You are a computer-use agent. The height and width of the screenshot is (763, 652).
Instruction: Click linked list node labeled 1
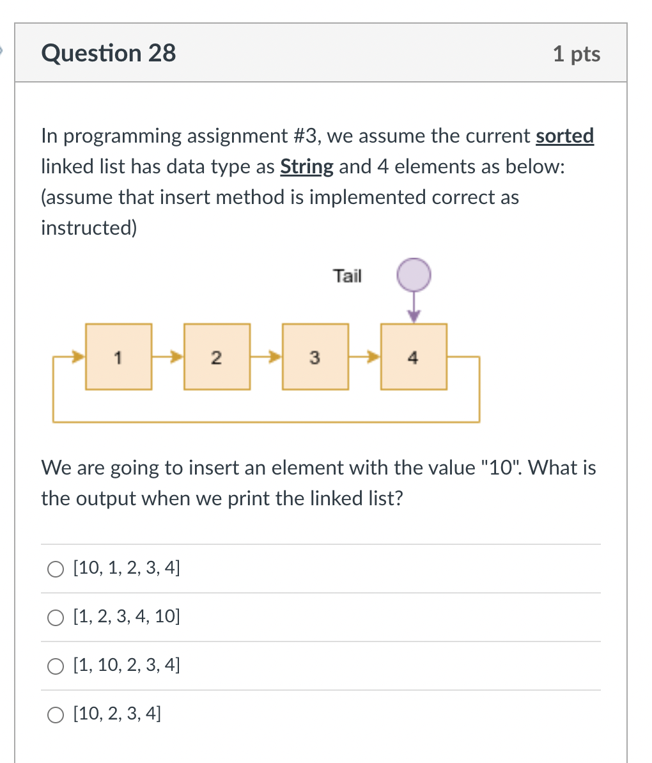coord(119,357)
